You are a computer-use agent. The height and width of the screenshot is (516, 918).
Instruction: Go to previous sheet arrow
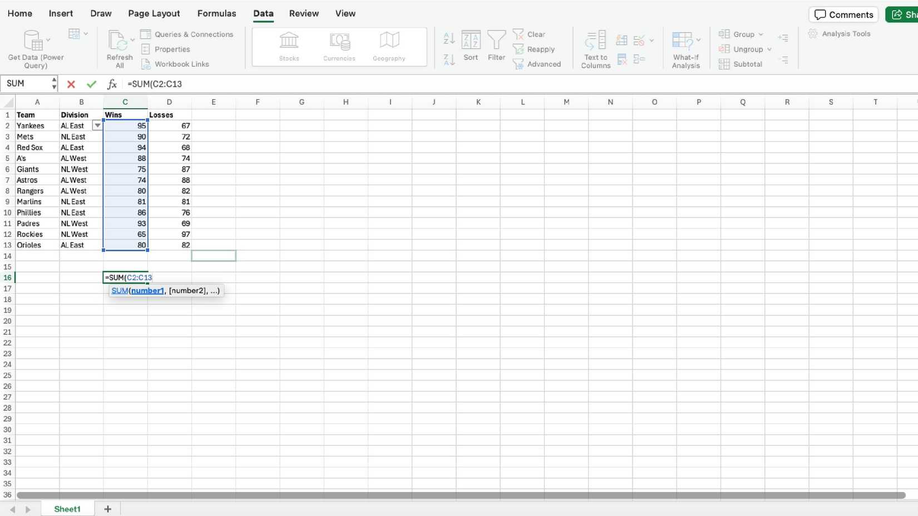pyautogui.click(x=12, y=509)
